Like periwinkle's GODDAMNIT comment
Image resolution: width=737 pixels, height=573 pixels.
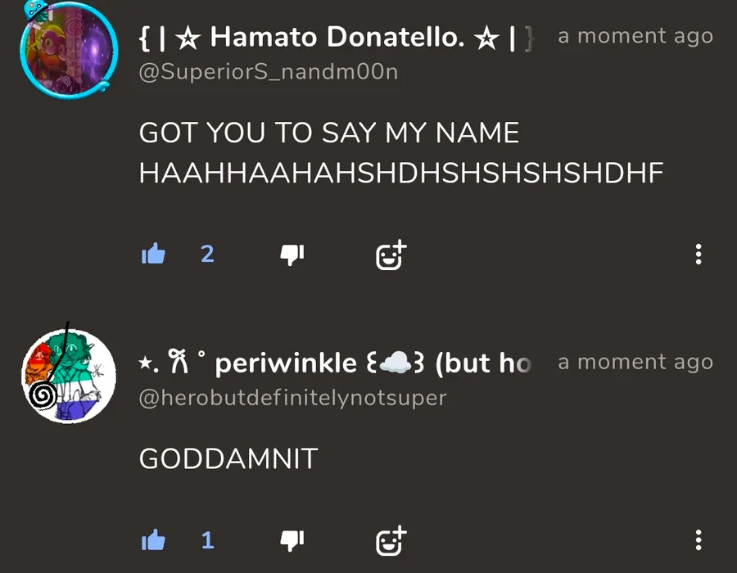coord(153,540)
